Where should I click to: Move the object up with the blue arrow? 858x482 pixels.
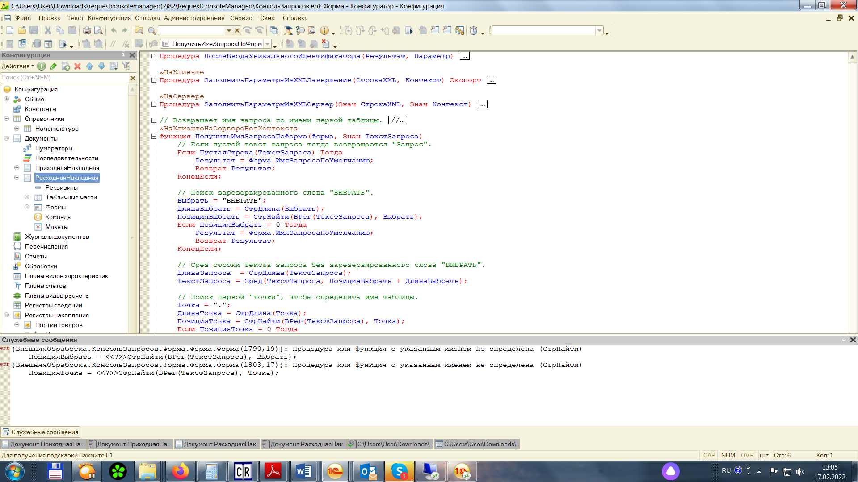pyautogui.click(x=89, y=66)
